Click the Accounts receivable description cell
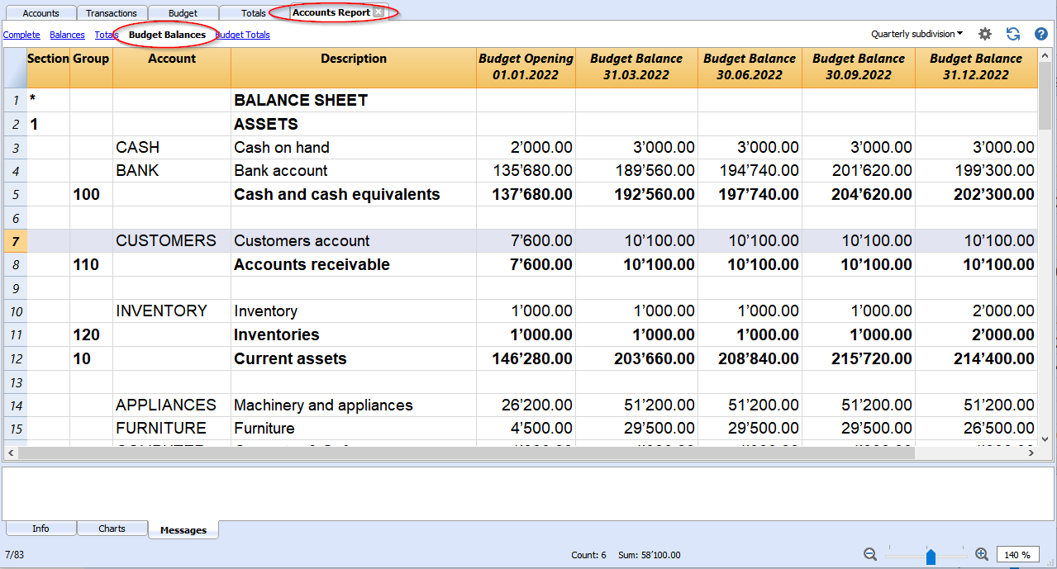Image resolution: width=1057 pixels, height=569 pixels. pyautogui.click(x=354, y=265)
